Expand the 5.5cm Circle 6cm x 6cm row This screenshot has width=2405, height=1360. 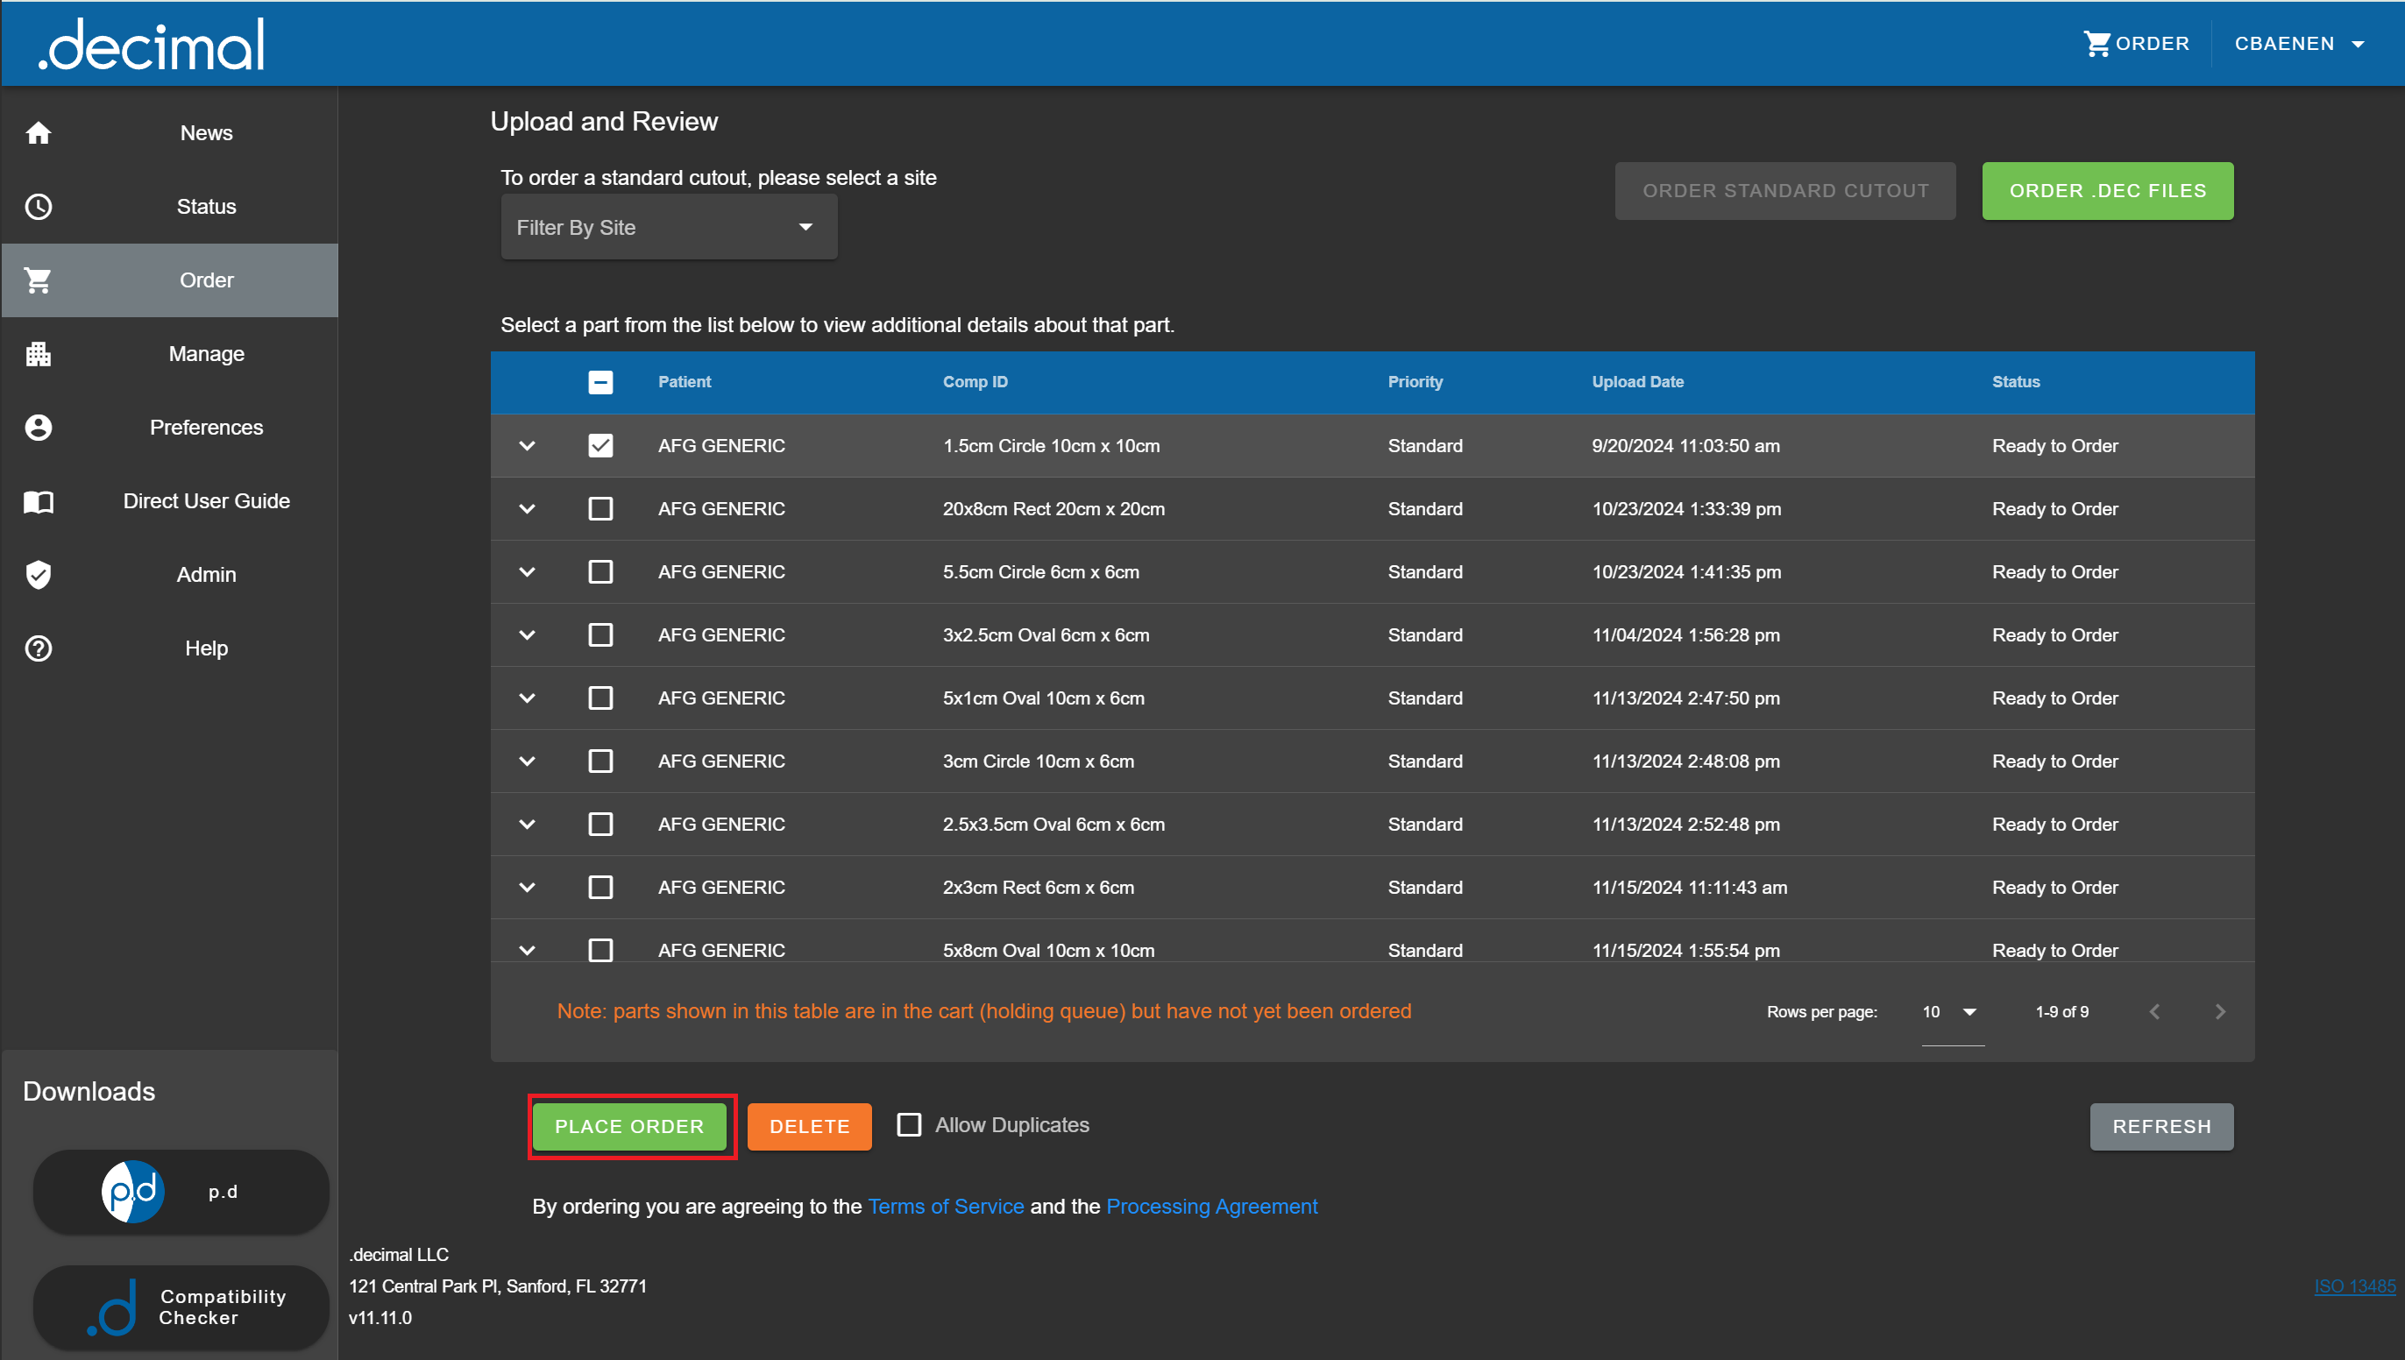click(527, 571)
